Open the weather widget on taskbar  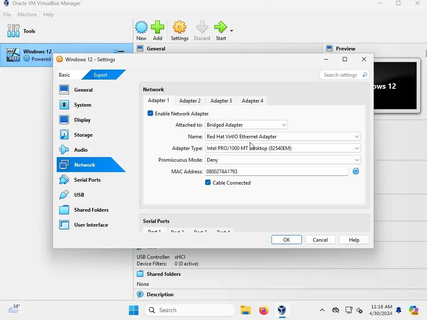pyautogui.click(x=14, y=309)
